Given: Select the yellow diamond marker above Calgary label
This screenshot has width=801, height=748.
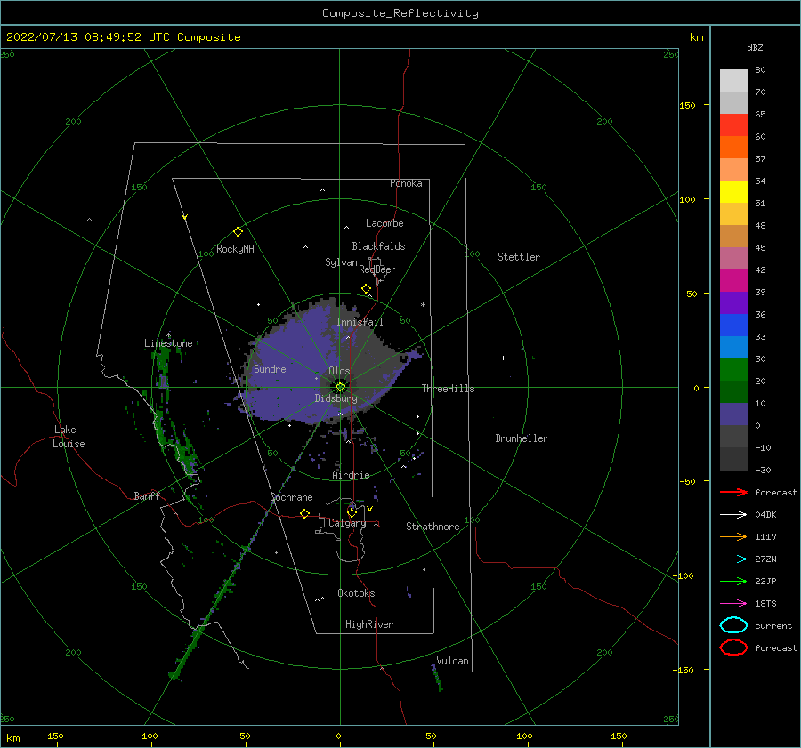Looking at the screenshot, I should (352, 512).
